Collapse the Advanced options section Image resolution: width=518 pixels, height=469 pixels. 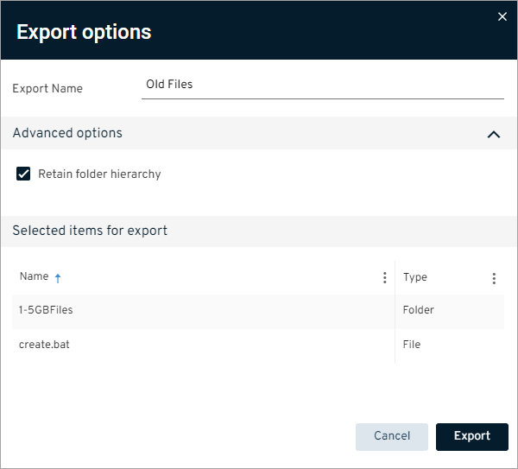pos(494,134)
